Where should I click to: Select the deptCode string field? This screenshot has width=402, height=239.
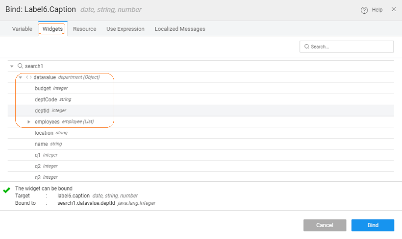point(46,99)
